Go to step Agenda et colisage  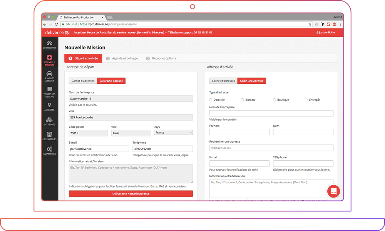[122, 58]
